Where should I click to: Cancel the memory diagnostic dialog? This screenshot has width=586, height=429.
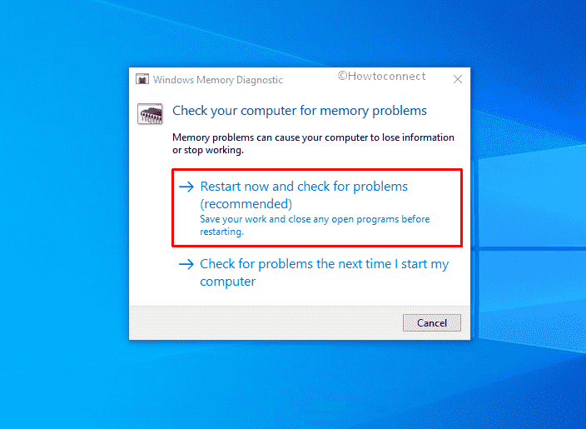click(x=432, y=322)
